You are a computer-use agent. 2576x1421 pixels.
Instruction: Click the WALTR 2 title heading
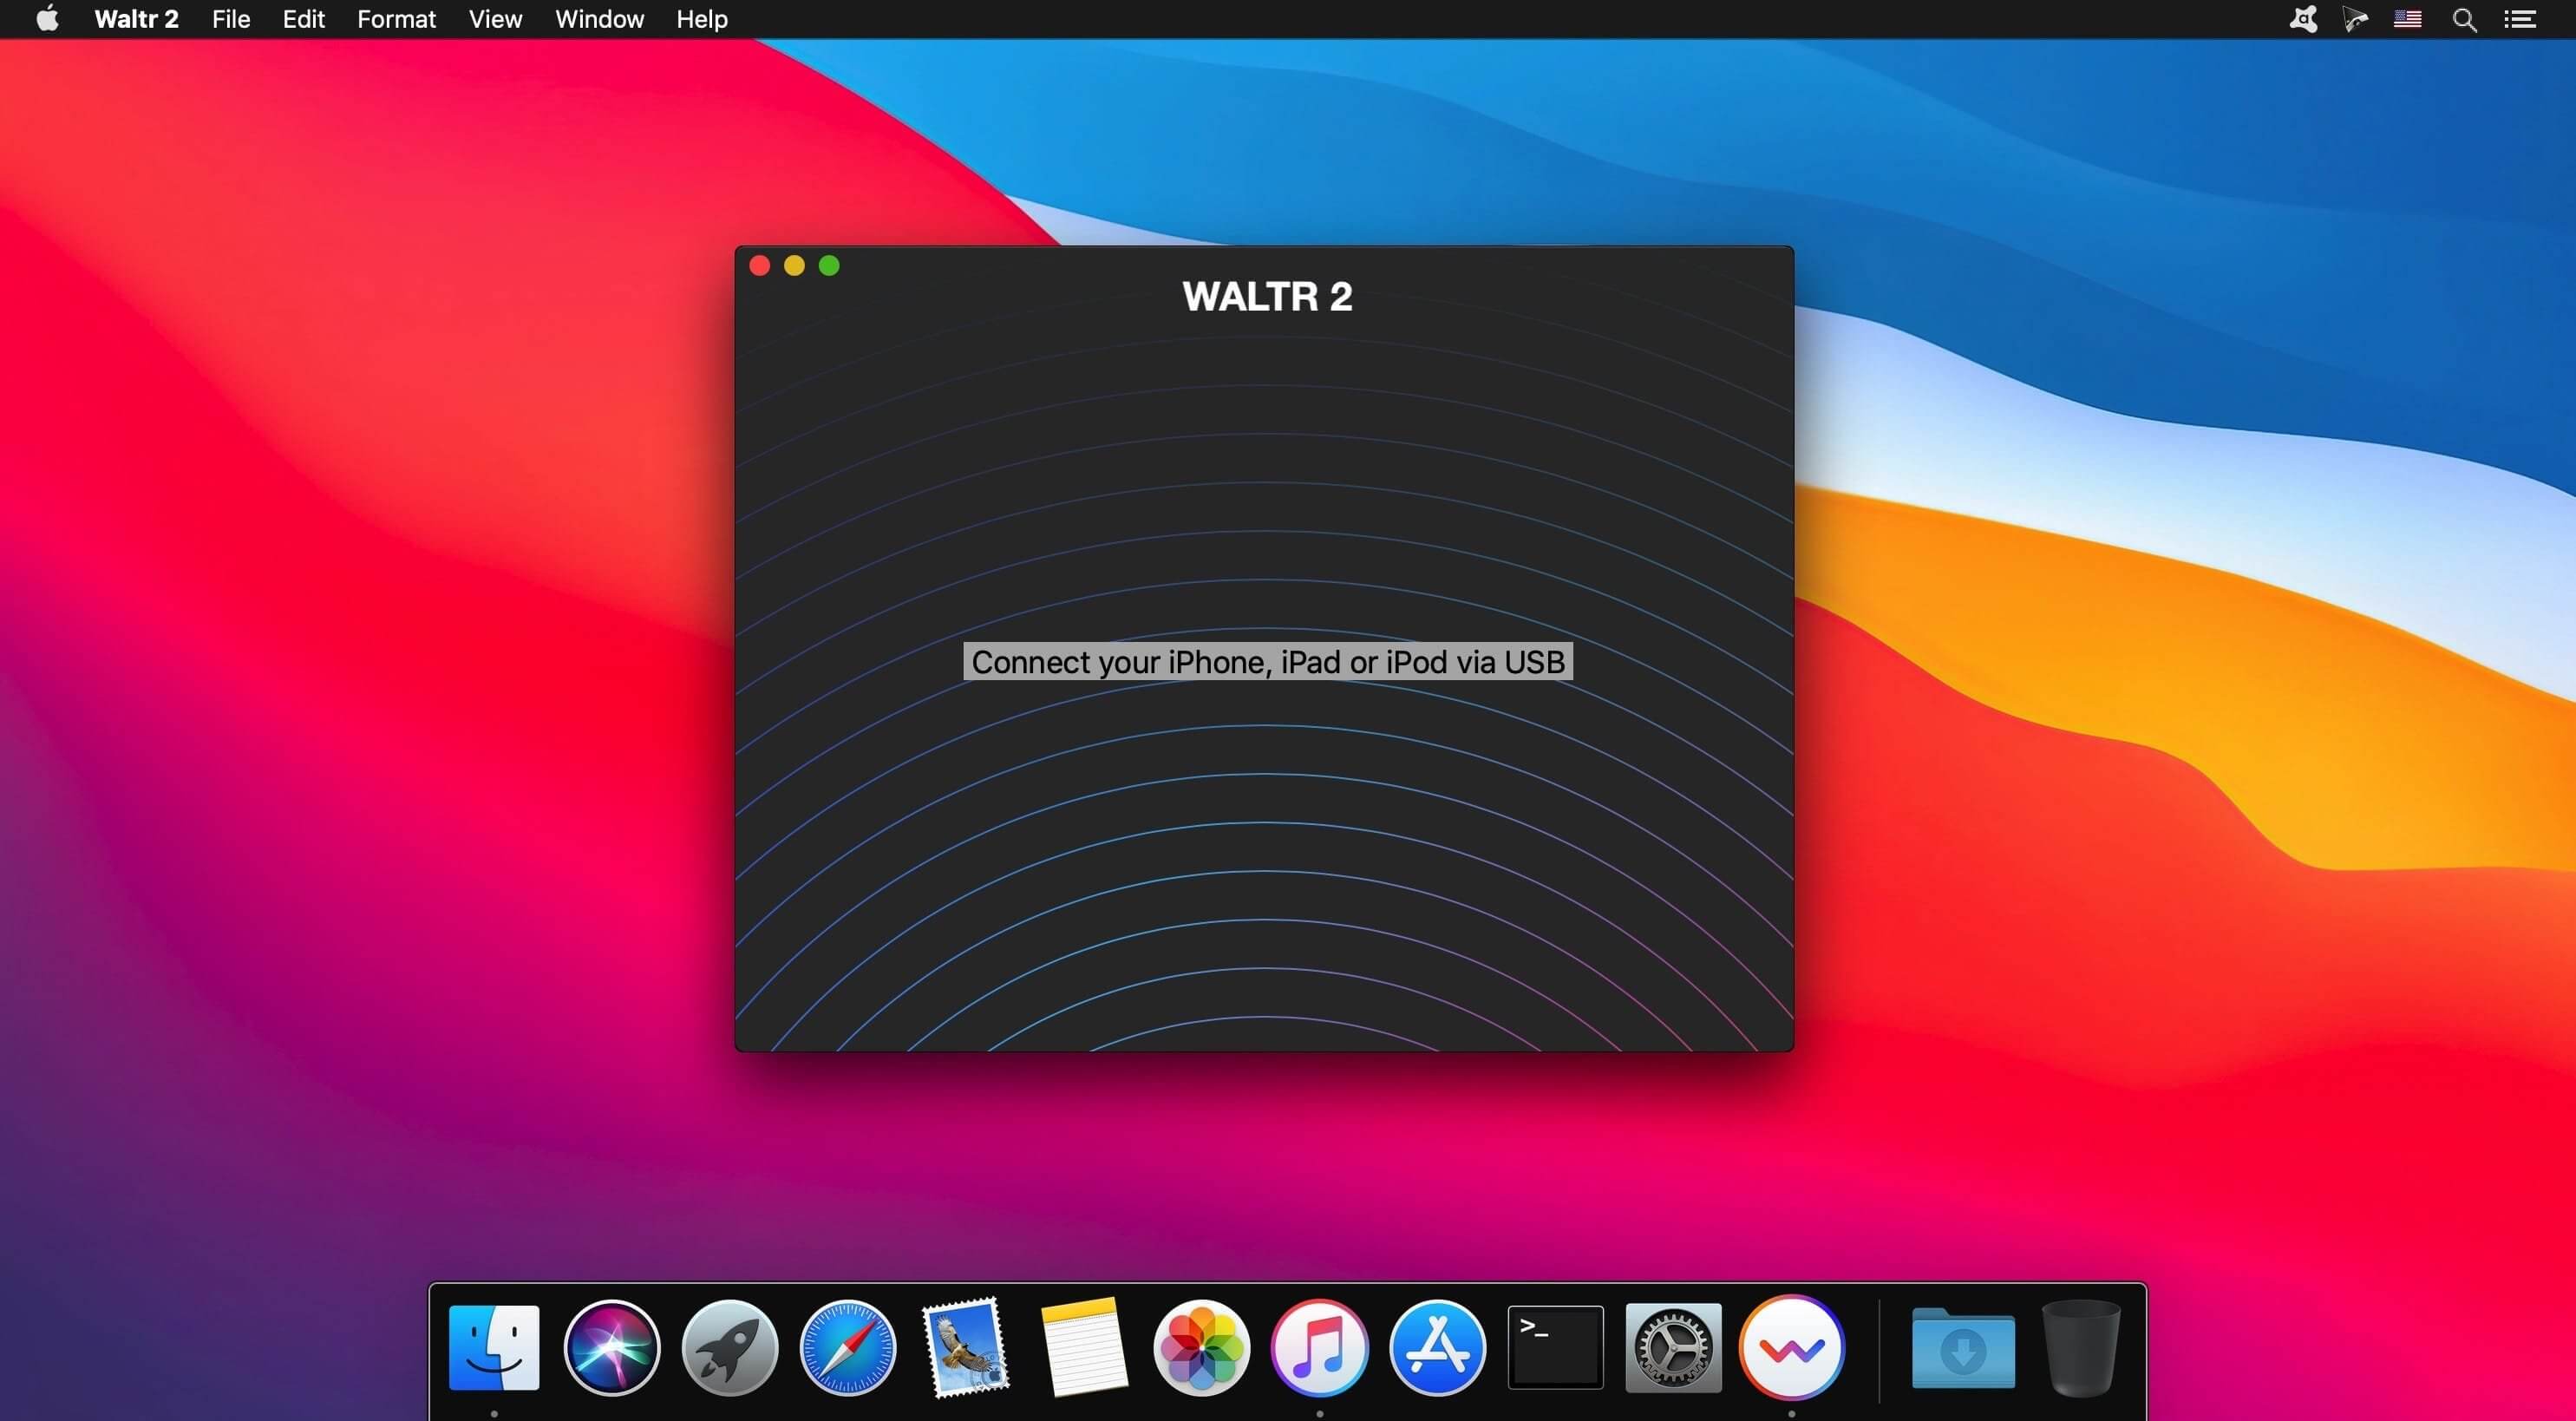pyautogui.click(x=1267, y=296)
